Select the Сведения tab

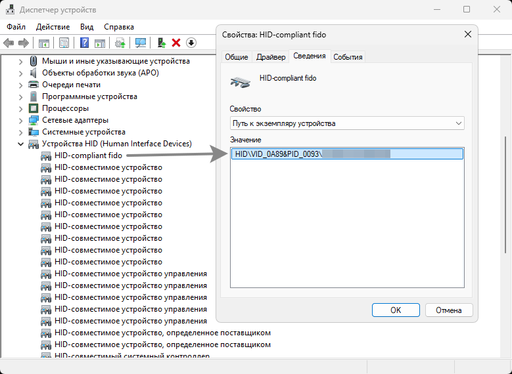tap(309, 56)
